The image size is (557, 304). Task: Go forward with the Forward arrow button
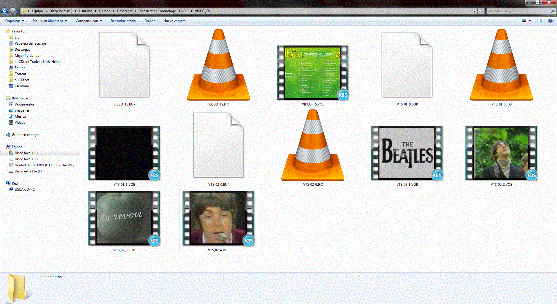point(12,11)
